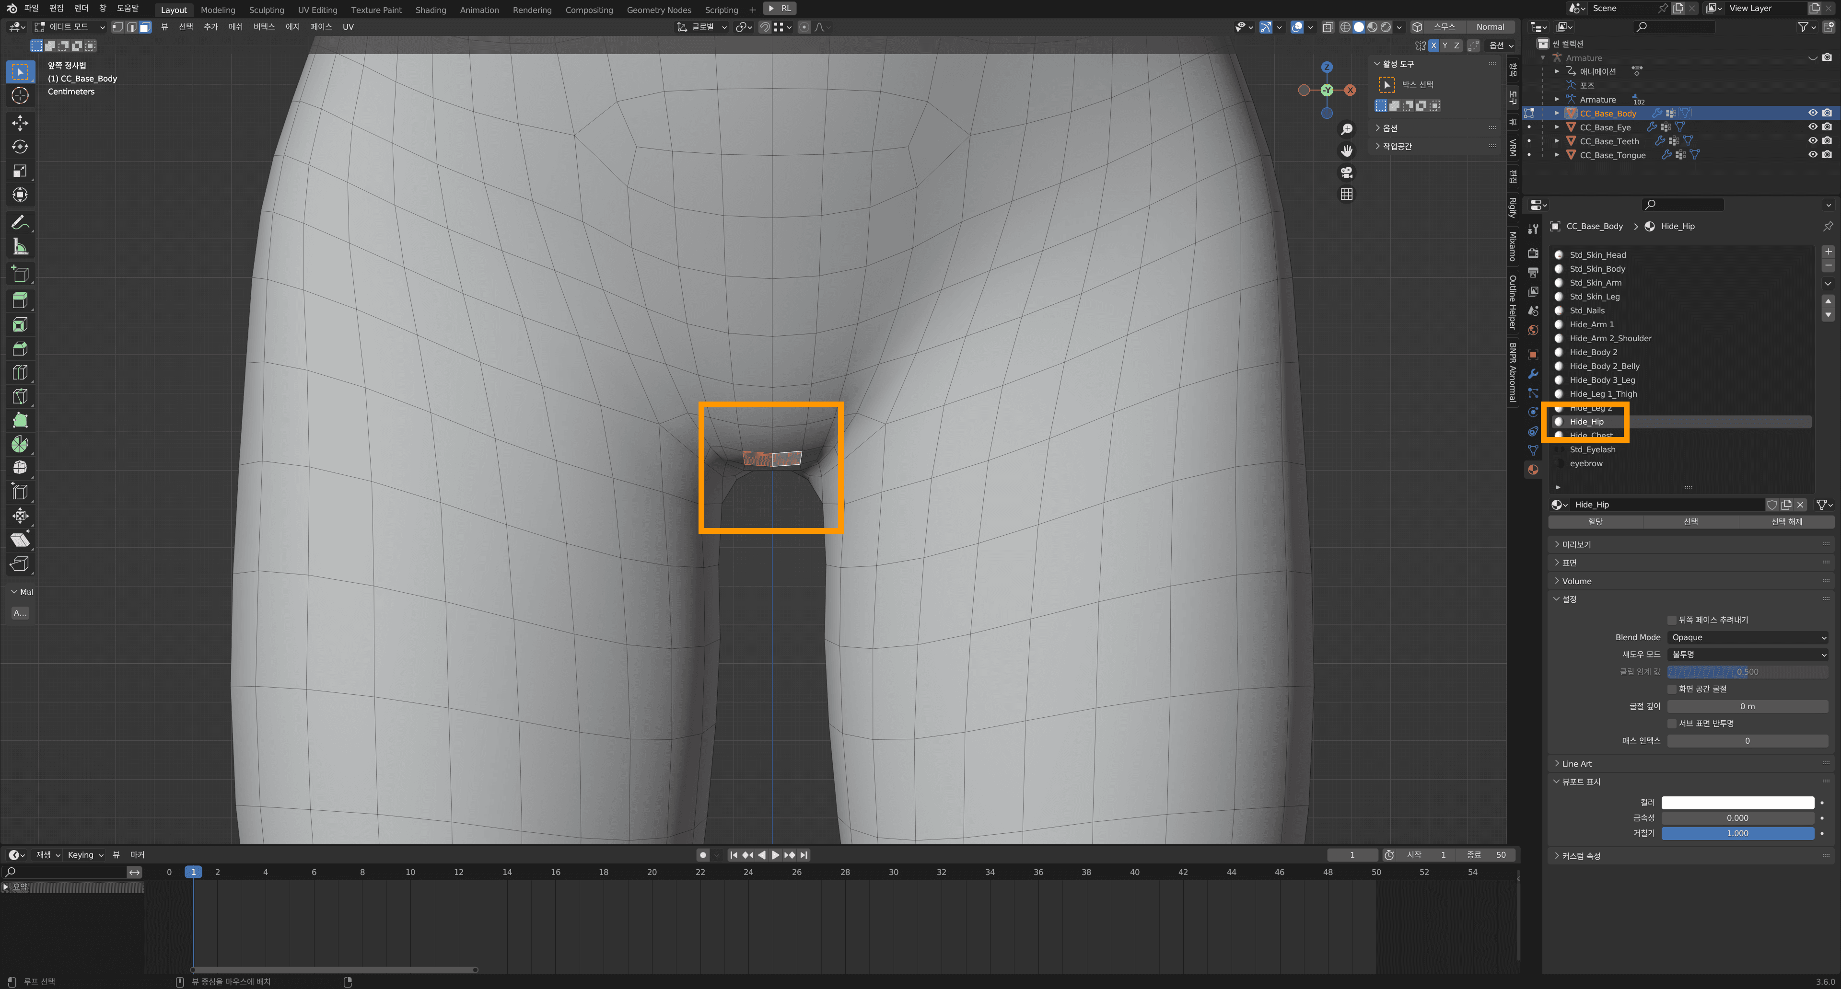This screenshot has width=1841, height=989.
Task: Open the shadow mode dropdown (새도우 모드)
Action: [x=1748, y=655]
